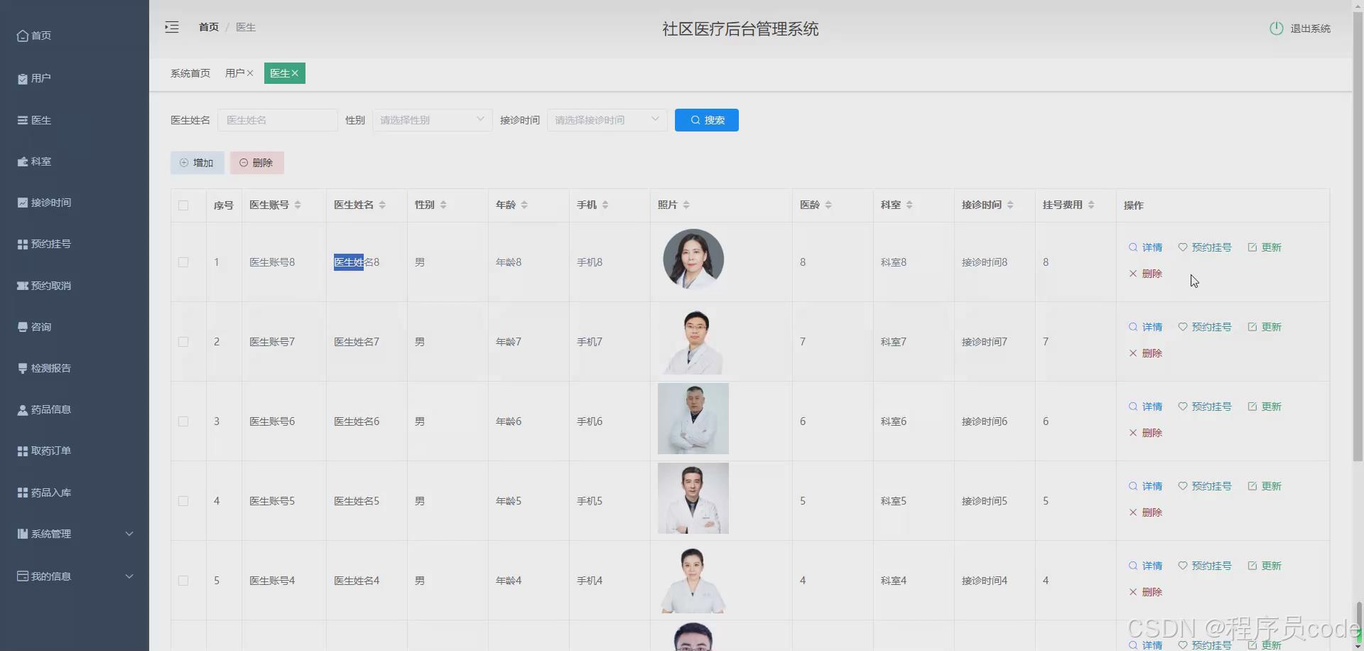
Task: Click 首页 in the breadcrumb
Action: (x=209, y=27)
